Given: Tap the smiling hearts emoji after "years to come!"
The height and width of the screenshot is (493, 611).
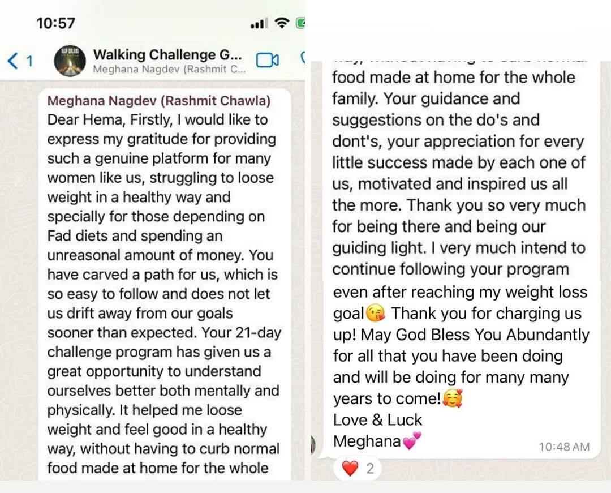Looking at the screenshot, I should [x=453, y=399].
